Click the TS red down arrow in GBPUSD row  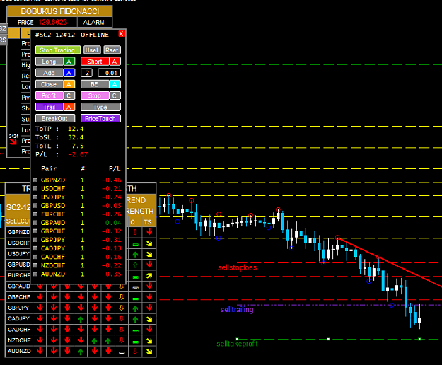(x=149, y=265)
